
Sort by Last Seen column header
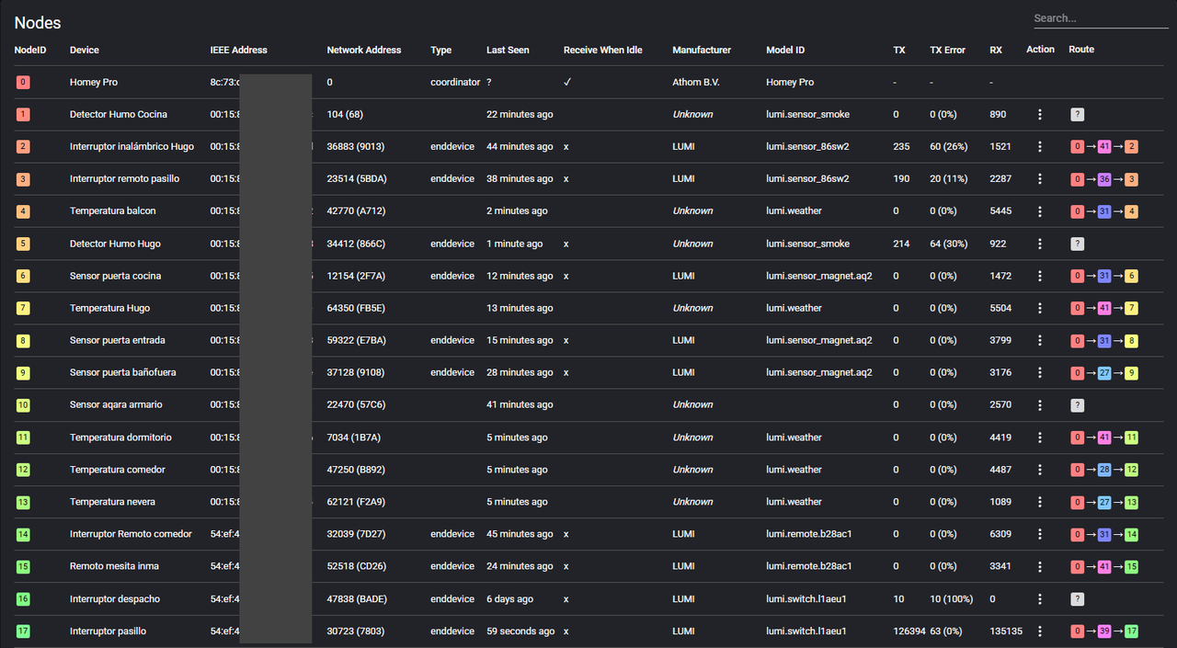coord(508,50)
